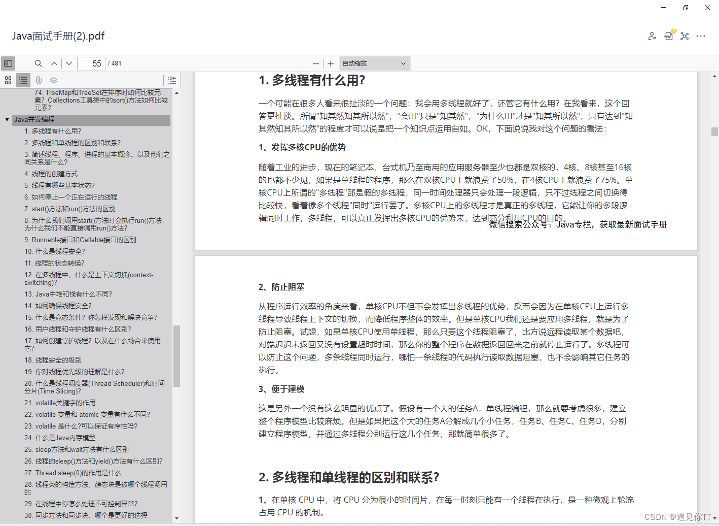Show page thumbnails view in sidebar
719x526 pixels.
coord(8,80)
